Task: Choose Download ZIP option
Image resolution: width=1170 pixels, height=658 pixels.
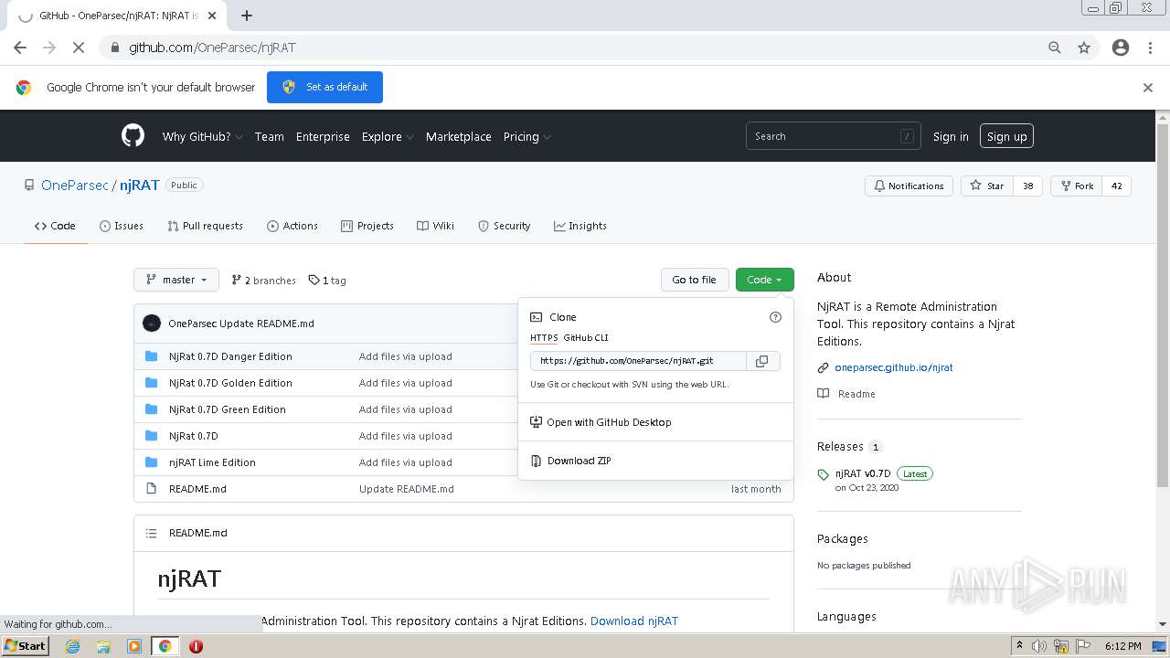Action: tap(655, 461)
